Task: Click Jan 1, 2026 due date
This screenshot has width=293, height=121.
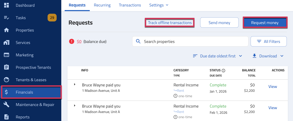Action: (x=218, y=92)
